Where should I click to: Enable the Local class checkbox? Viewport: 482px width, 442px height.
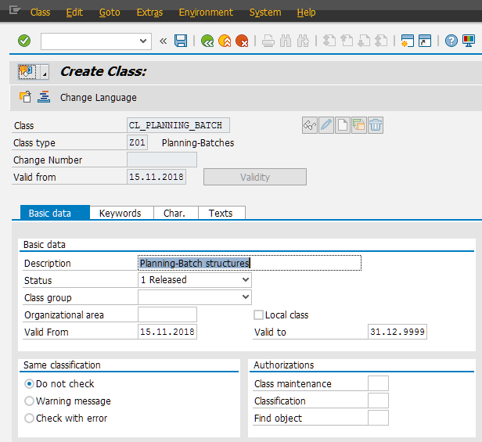tap(259, 315)
